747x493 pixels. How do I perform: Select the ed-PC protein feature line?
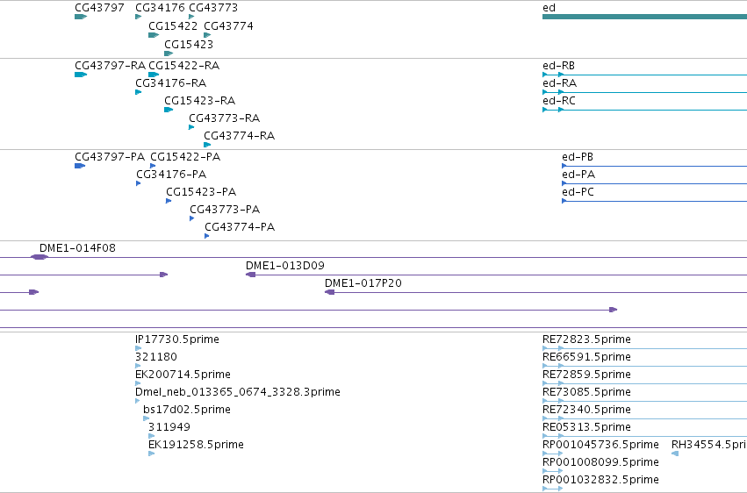point(654,201)
